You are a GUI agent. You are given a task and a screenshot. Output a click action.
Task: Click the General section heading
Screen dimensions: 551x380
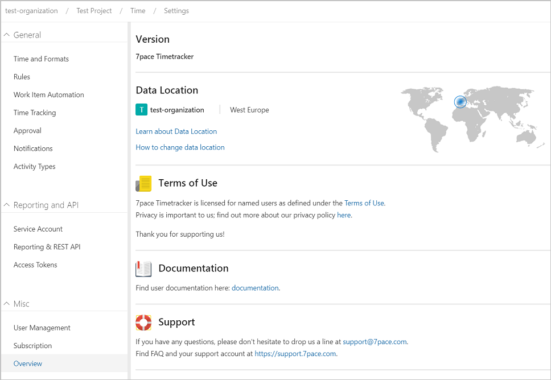(27, 35)
